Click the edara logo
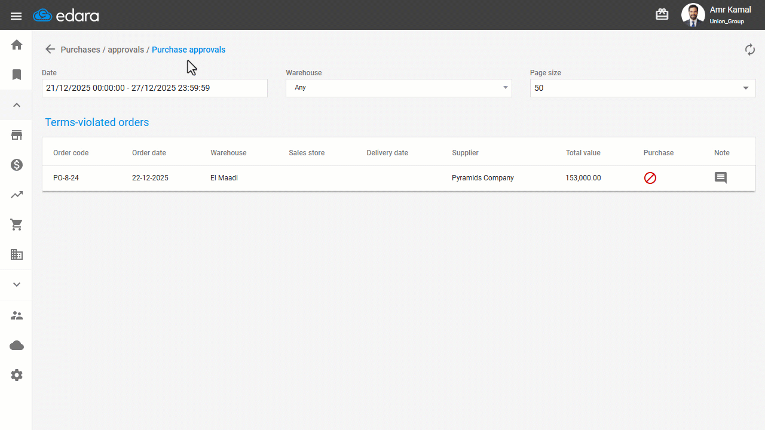The width and height of the screenshot is (765, 430). 66,16
